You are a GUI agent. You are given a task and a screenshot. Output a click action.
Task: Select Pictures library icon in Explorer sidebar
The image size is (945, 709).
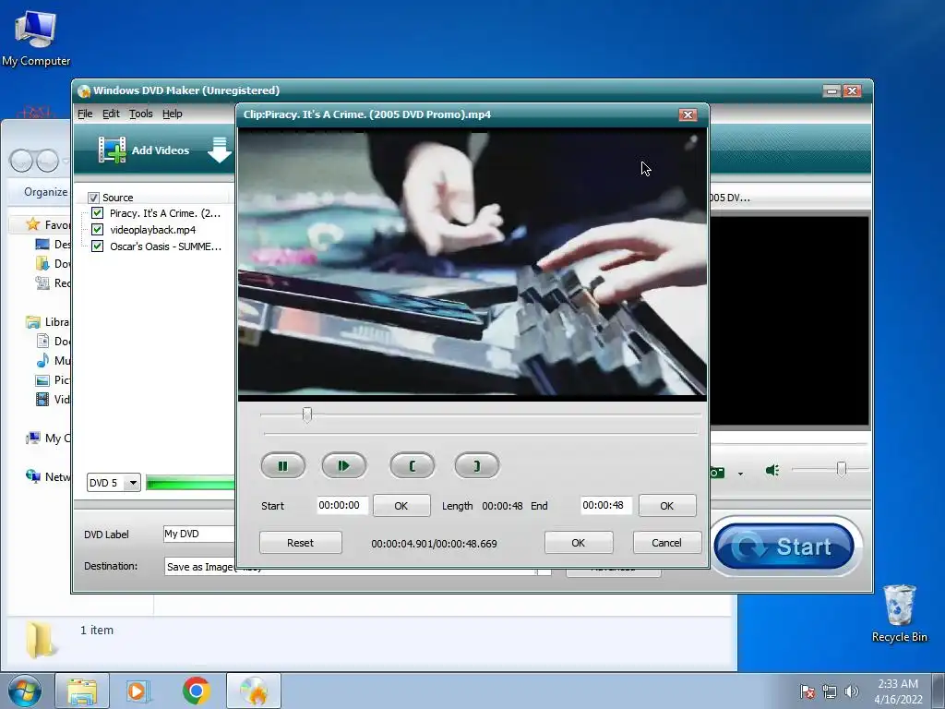pyautogui.click(x=42, y=379)
